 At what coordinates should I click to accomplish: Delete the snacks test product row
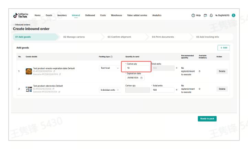(222, 71)
